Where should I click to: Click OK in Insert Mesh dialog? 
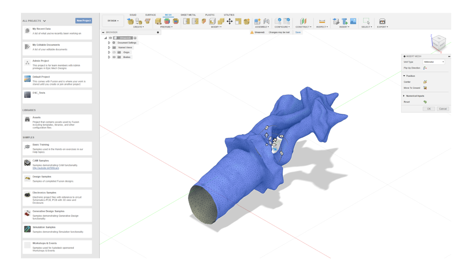point(429,109)
